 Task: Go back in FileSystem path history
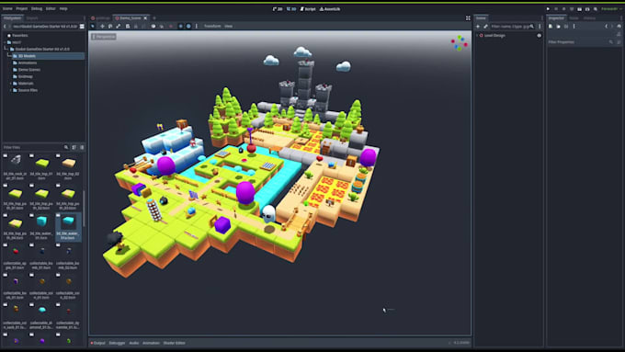point(5,27)
